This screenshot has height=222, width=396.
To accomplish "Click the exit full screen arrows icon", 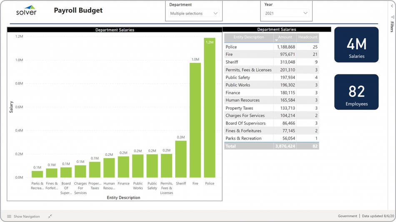I will click(50, 217).
